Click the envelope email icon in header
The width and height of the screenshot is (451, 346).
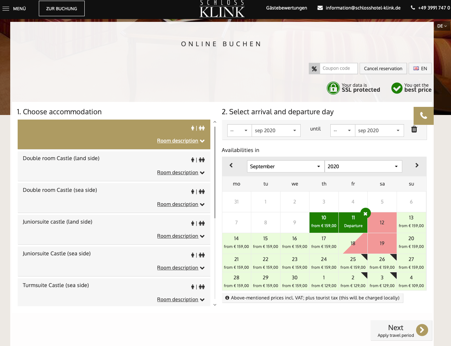pos(320,8)
